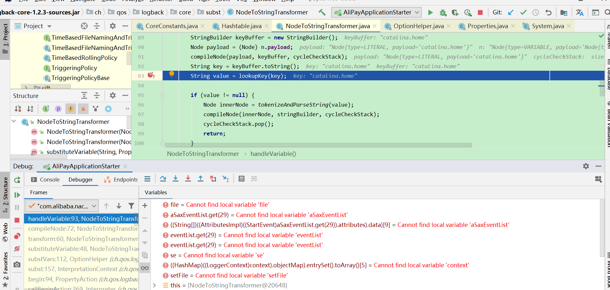Click the camera thread dump icon
The height and width of the screenshot is (290, 610).
click(x=17, y=264)
